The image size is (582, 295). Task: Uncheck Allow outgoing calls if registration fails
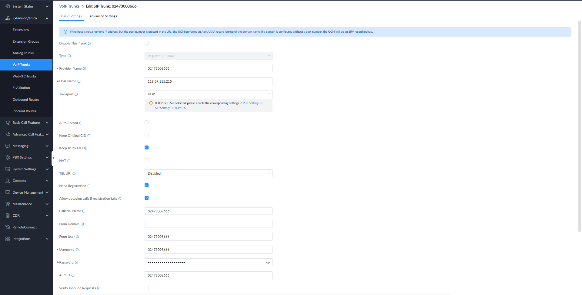point(146,198)
